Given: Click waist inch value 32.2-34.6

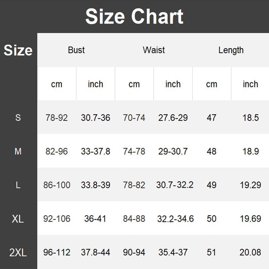Looking at the screenshot, I should [x=175, y=219].
